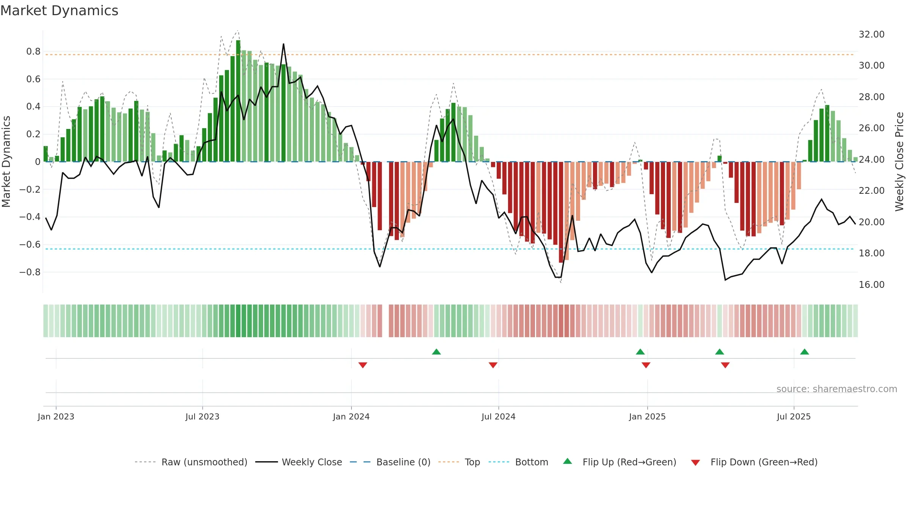Click the red Flip Down triangle icon in legend

695,463
